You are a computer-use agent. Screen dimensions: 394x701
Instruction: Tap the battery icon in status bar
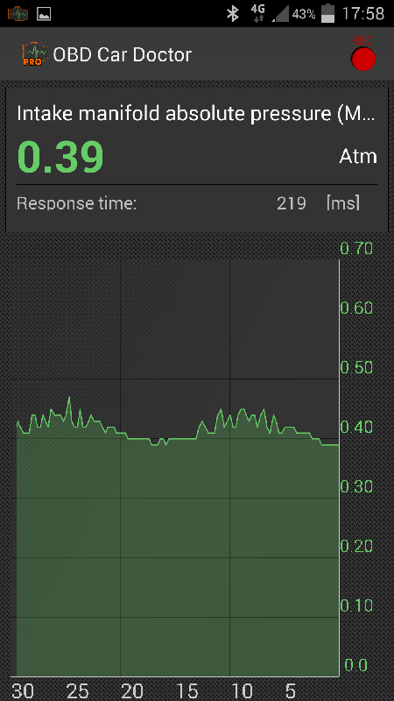(327, 13)
